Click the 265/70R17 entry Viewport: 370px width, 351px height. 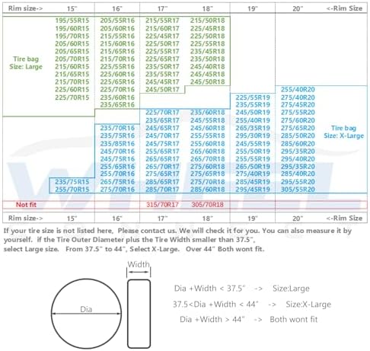[x=162, y=167]
